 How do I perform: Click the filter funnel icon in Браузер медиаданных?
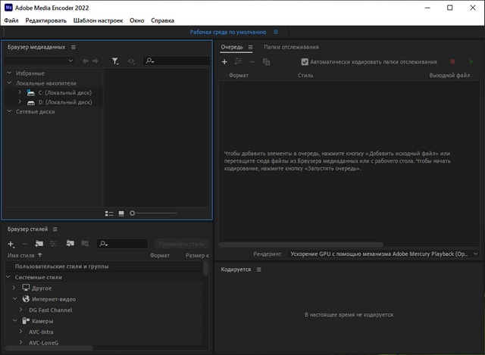tap(115, 61)
